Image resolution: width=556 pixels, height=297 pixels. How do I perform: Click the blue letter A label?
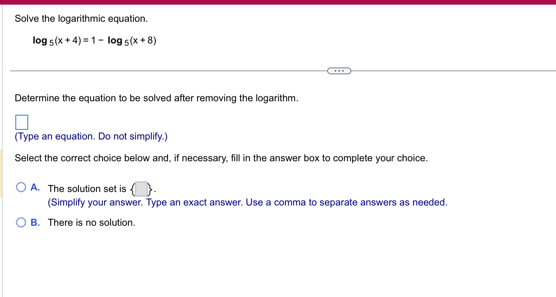pos(36,187)
